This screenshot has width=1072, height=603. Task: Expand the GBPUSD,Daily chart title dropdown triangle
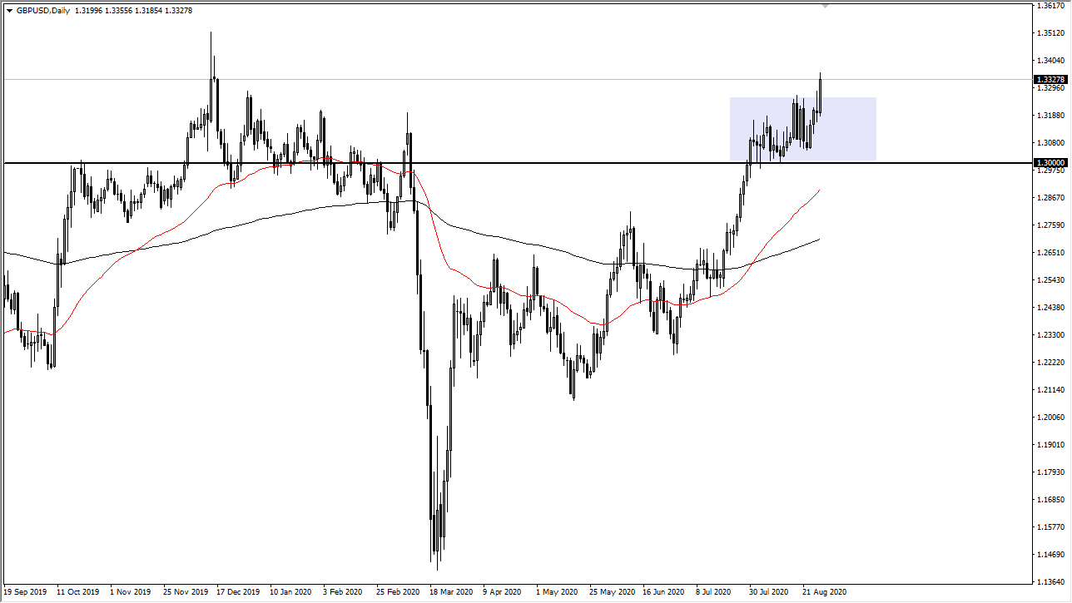(9, 10)
